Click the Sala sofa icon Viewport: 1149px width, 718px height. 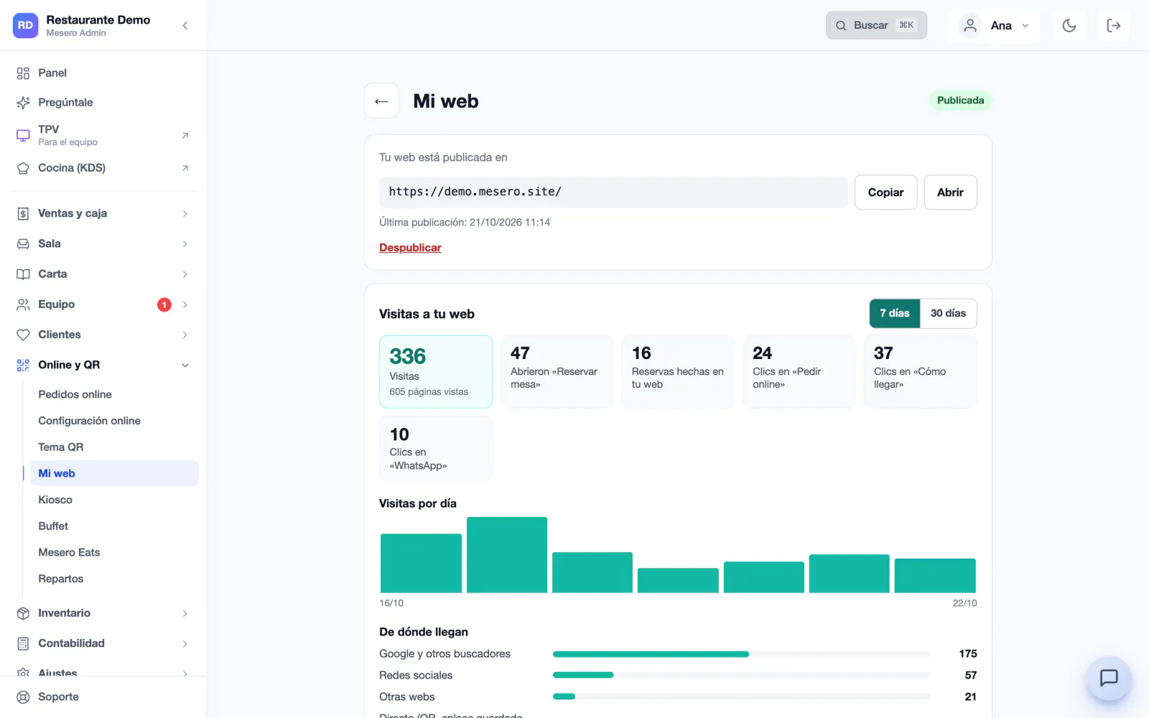[23, 244]
